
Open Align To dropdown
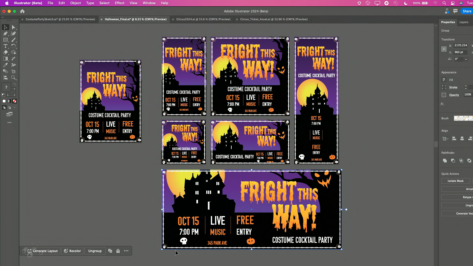(x=445, y=139)
